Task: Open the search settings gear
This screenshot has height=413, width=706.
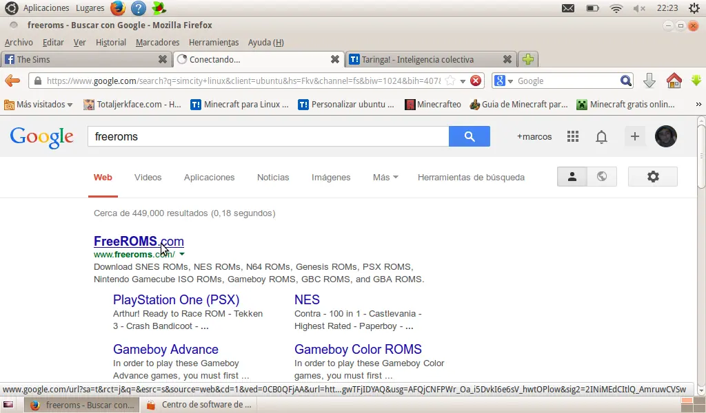Action: 653,177
